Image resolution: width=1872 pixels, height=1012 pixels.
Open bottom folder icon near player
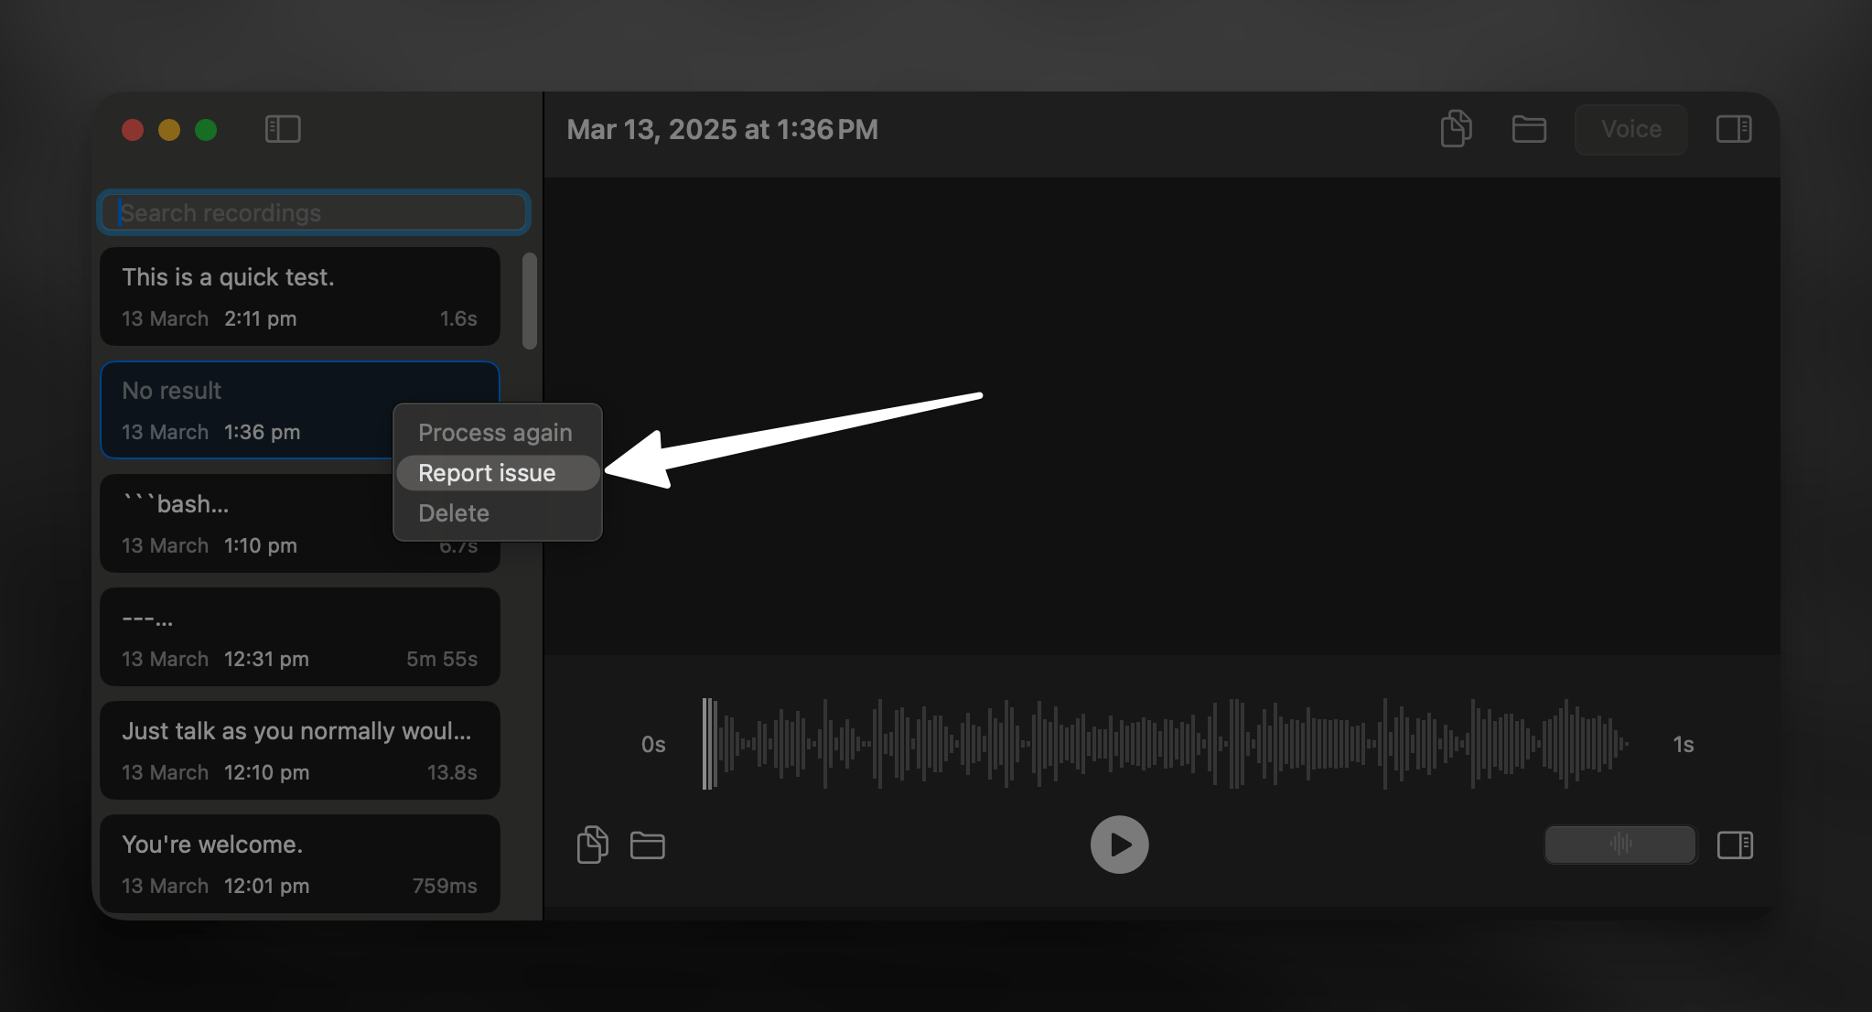click(x=648, y=845)
